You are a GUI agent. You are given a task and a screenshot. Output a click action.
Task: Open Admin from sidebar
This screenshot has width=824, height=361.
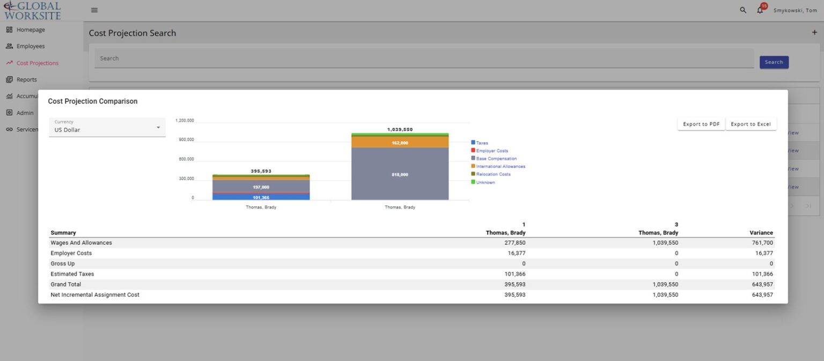25,113
